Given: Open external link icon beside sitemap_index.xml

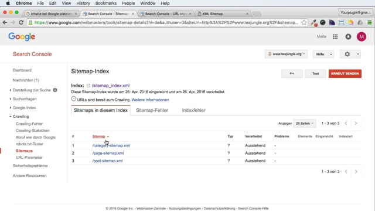Looking at the screenshot, I should [88, 86].
